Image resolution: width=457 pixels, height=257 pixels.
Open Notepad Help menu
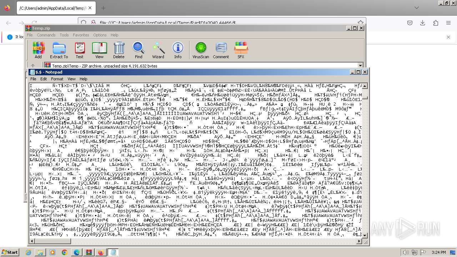point(83,79)
